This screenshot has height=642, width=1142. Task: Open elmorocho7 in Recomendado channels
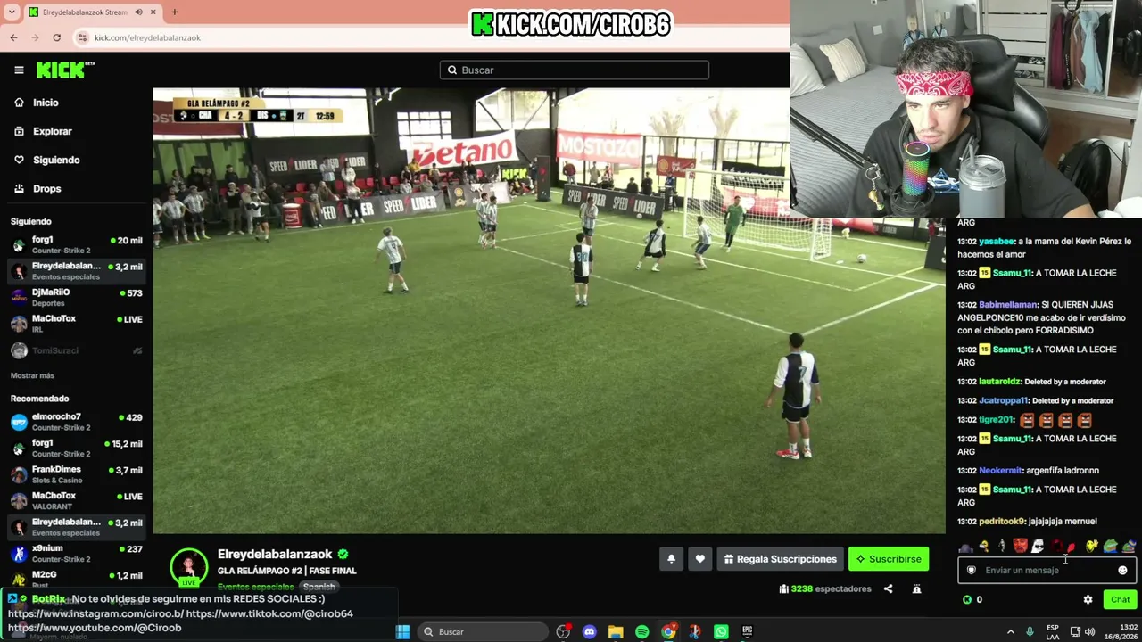76,422
